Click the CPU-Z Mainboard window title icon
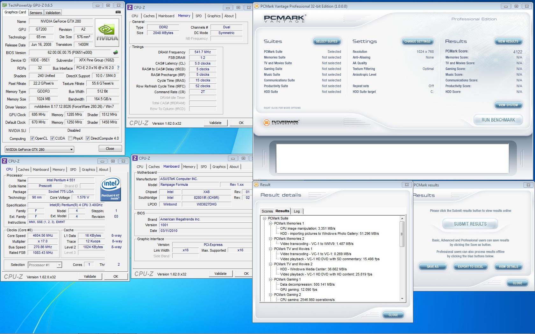 [135, 158]
